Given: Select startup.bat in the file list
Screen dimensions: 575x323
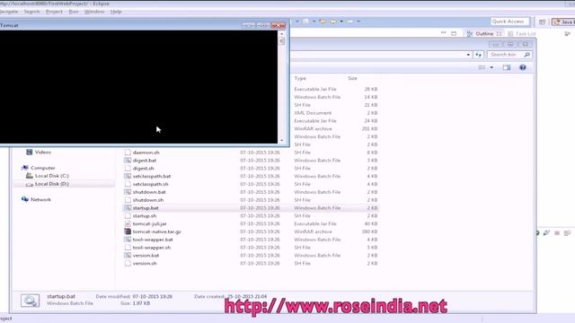Looking at the screenshot, I should coord(146,208).
